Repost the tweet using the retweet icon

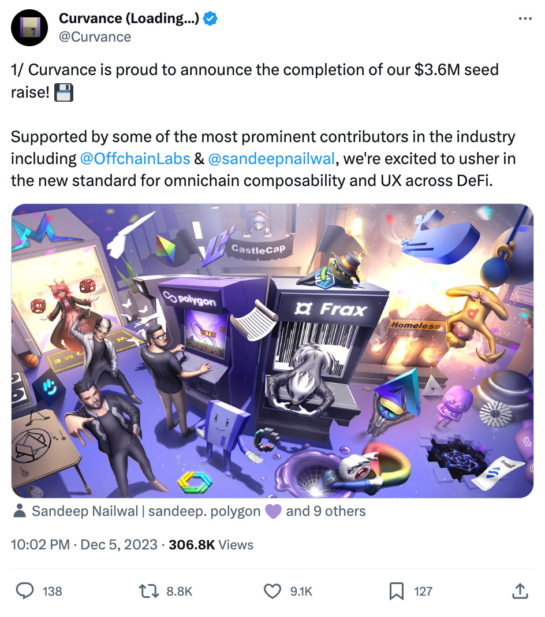(x=148, y=591)
